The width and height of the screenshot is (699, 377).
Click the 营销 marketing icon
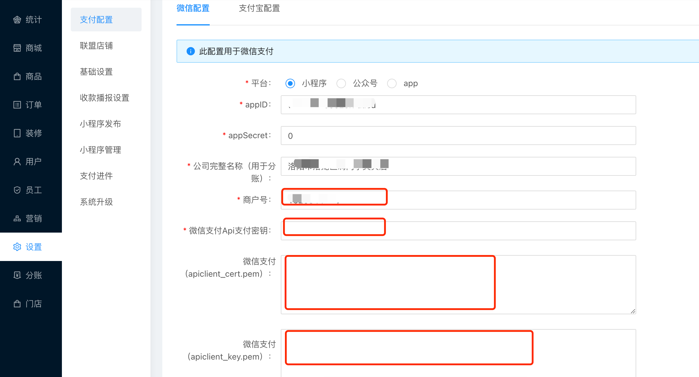pos(17,218)
